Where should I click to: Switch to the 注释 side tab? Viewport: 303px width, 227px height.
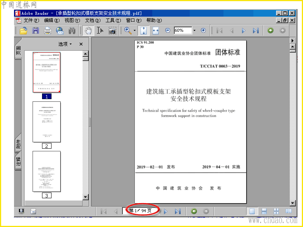(18, 162)
